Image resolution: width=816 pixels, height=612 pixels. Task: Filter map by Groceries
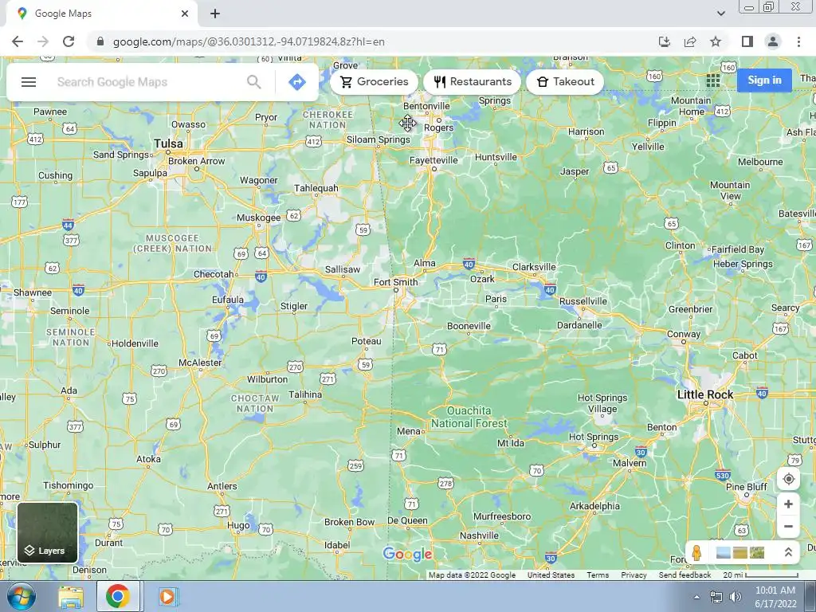click(374, 82)
